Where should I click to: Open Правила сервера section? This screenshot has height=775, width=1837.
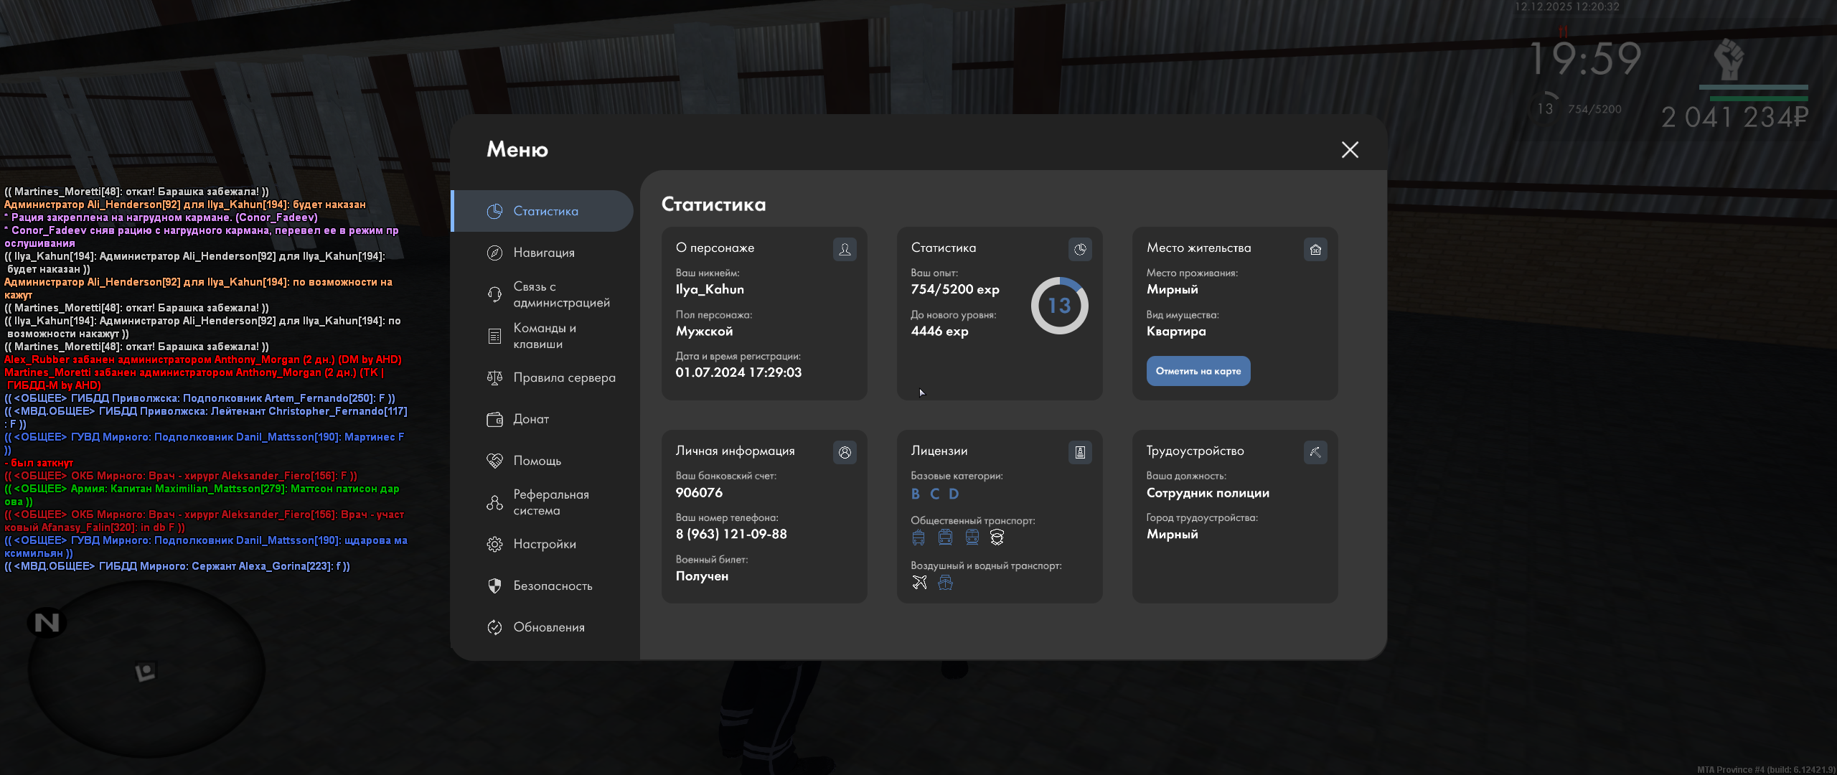pos(564,377)
